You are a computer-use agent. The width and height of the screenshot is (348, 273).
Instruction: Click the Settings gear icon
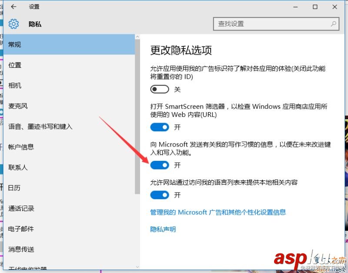click(x=13, y=24)
